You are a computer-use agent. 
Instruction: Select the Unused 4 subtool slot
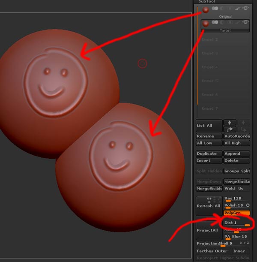tap(225, 67)
